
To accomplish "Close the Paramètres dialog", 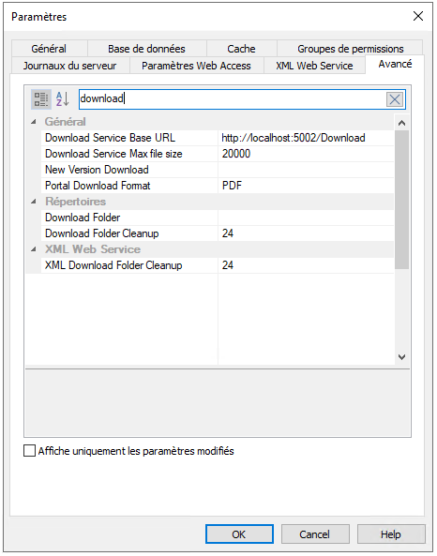I will (x=418, y=16).
